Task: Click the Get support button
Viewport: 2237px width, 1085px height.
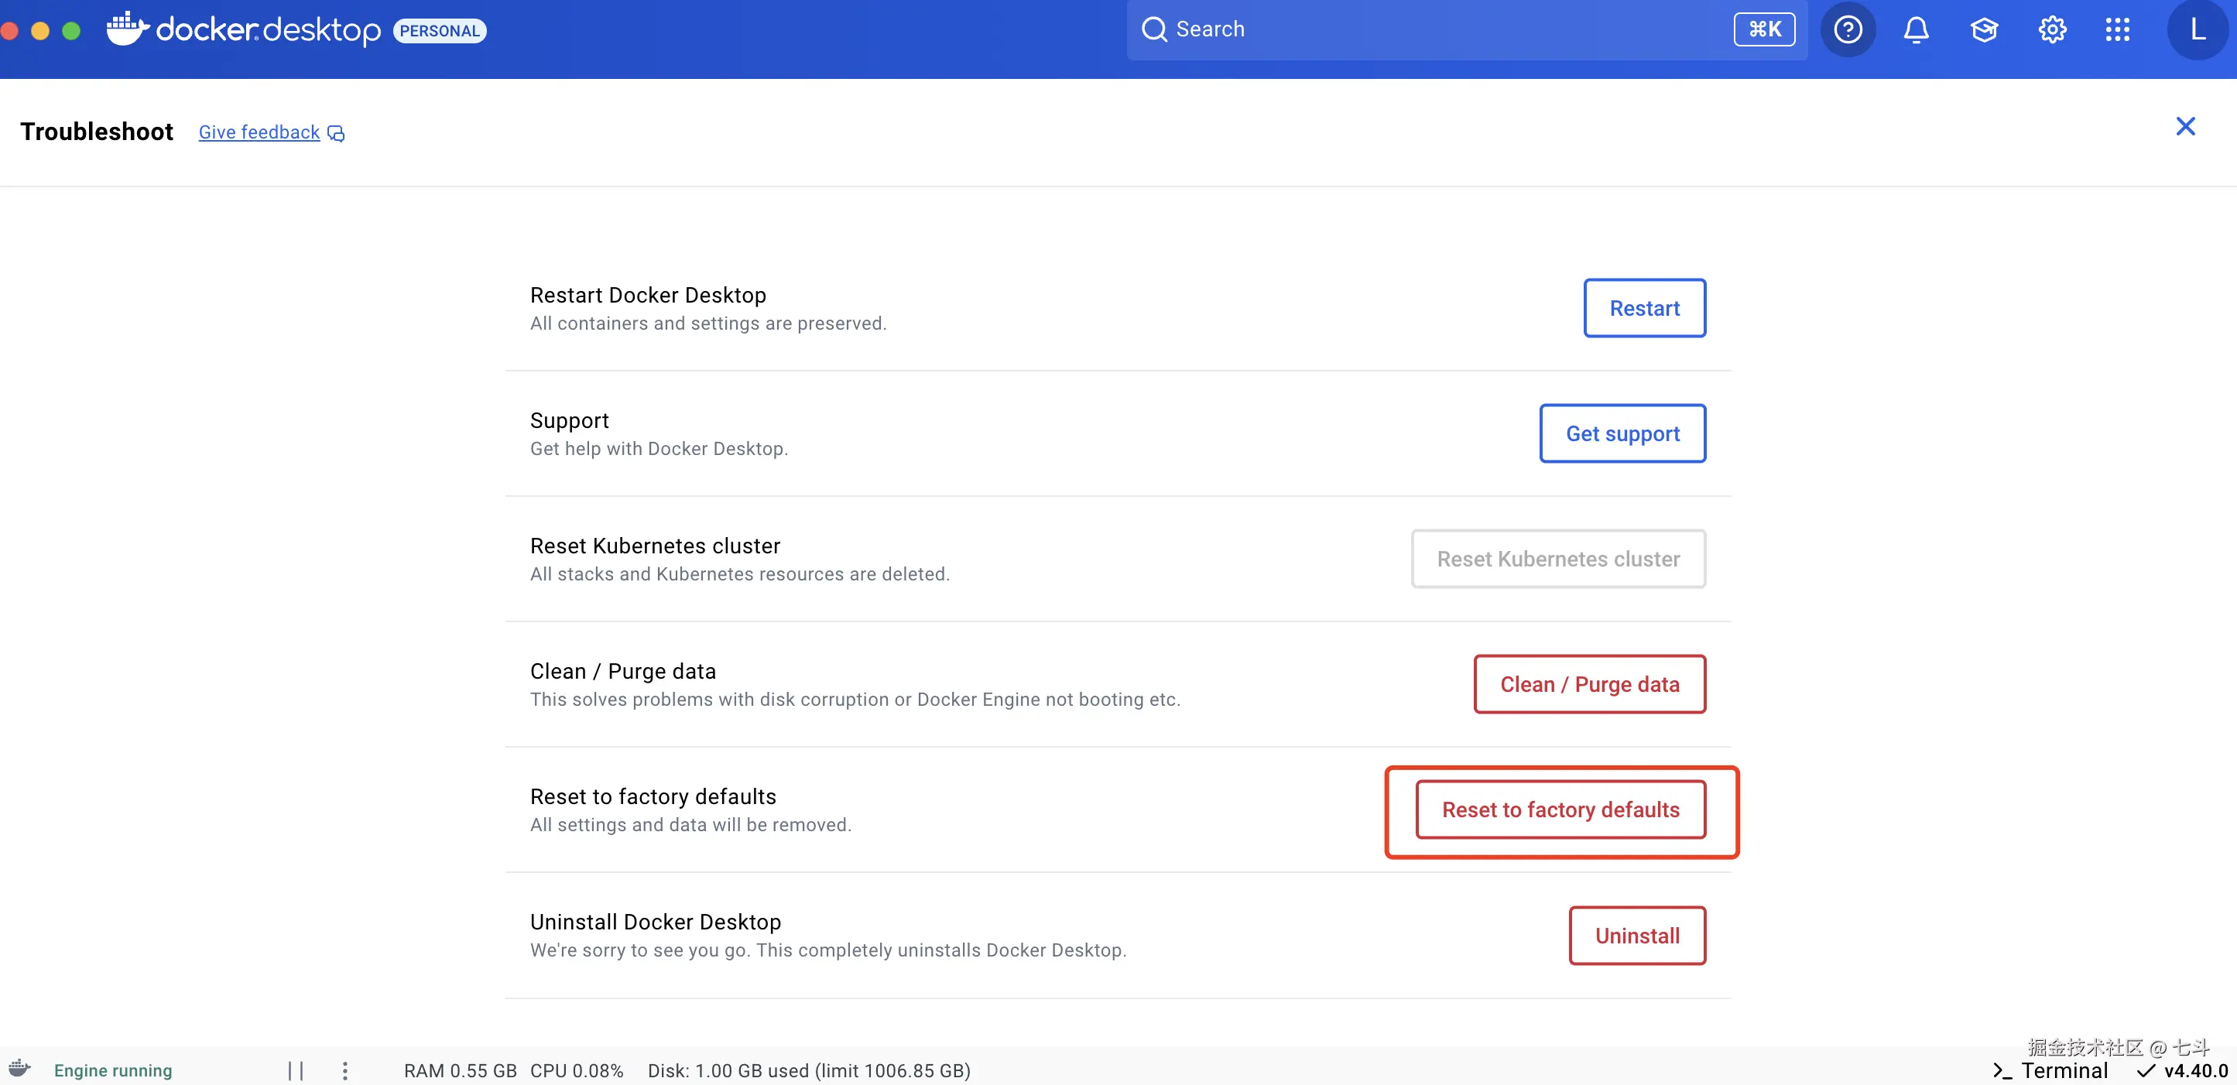Action: tap(1622, 433)
